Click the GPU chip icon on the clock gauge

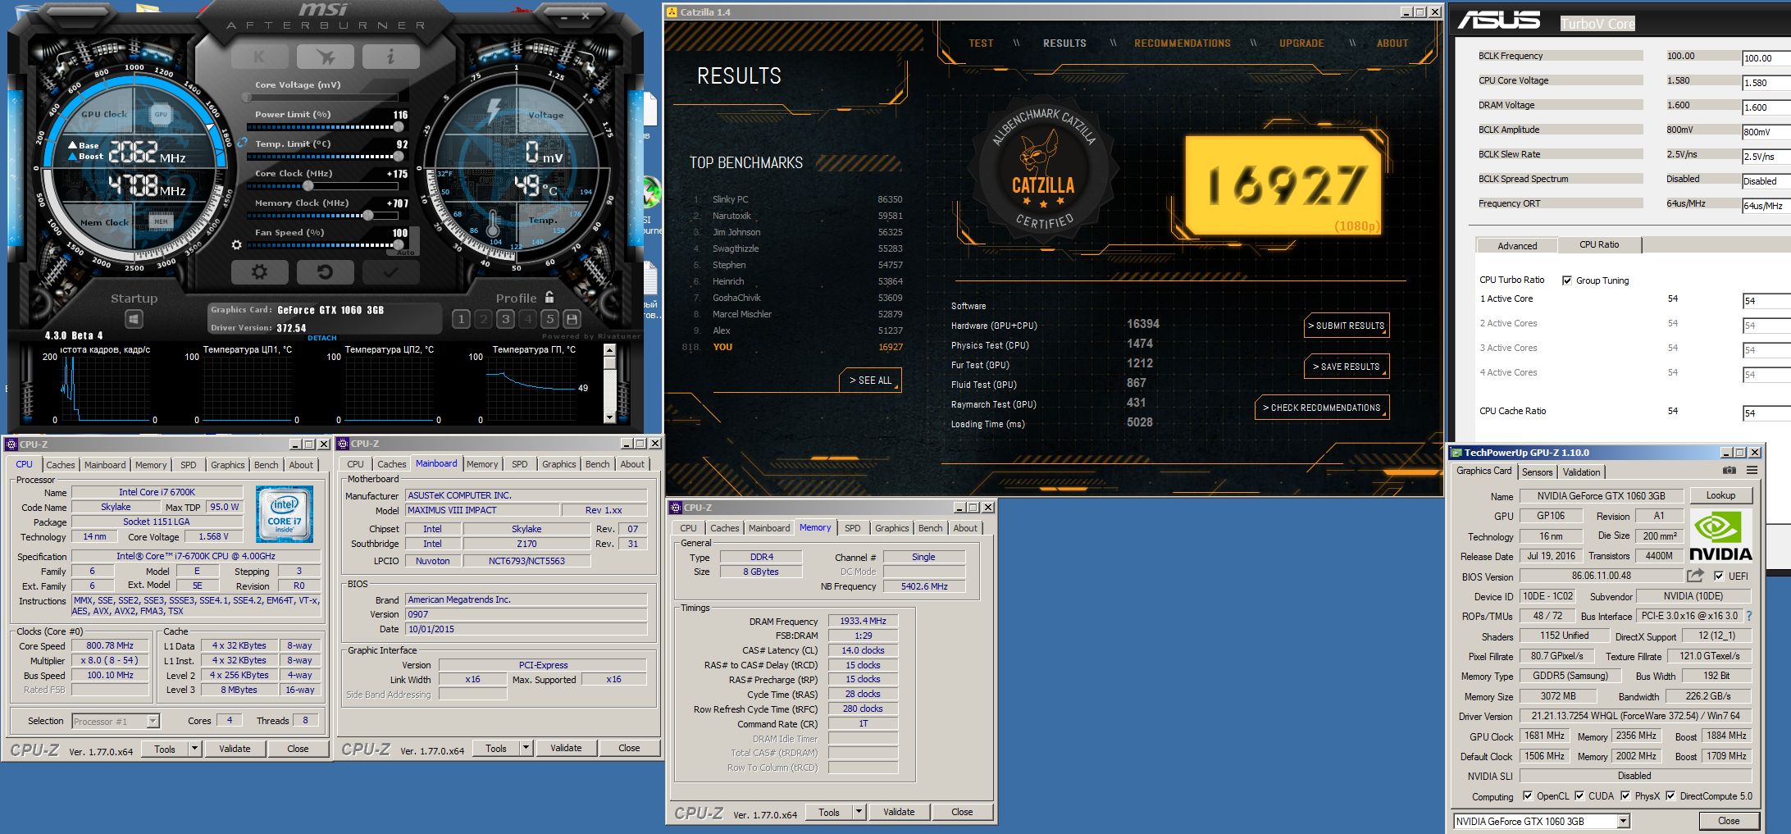tap(161, 115)
